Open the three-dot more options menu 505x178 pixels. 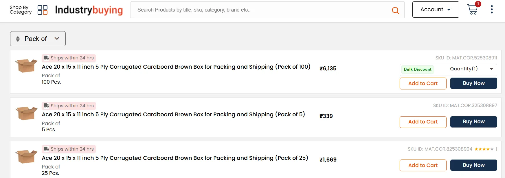[491, 10]
